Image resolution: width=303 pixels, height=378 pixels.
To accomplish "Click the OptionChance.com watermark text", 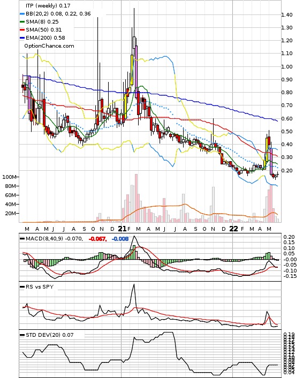I will pos(49,46).
